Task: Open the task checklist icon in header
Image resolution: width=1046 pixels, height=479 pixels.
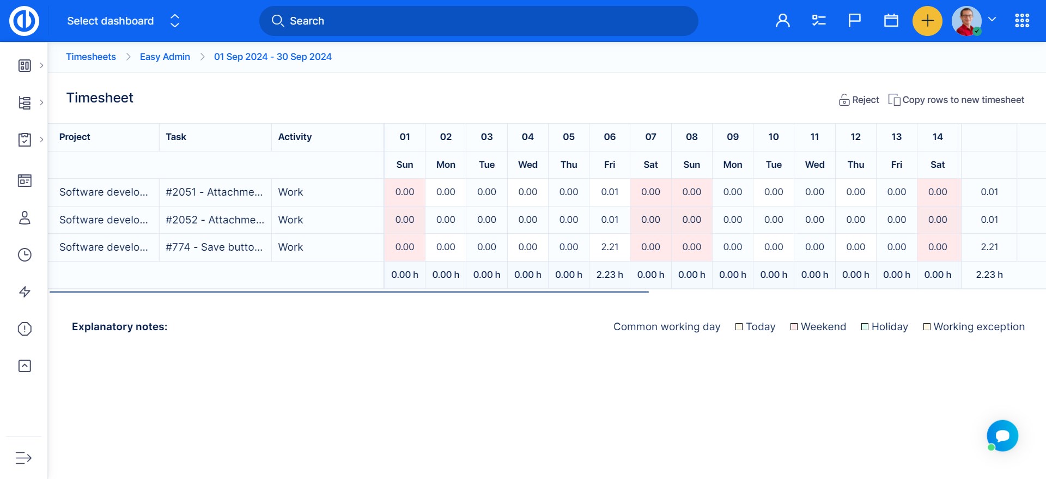Action: click(818, 21)
